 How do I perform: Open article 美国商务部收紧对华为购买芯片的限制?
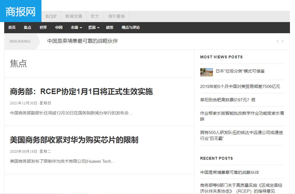[x=74, y=140]
